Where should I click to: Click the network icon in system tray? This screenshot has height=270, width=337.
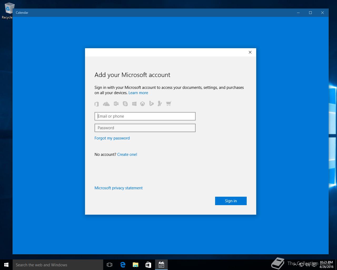click(x=301, y=265)
